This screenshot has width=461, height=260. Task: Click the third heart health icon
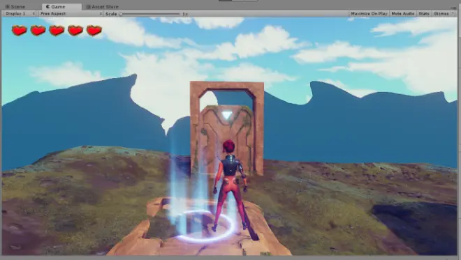(x=57, y=30)
